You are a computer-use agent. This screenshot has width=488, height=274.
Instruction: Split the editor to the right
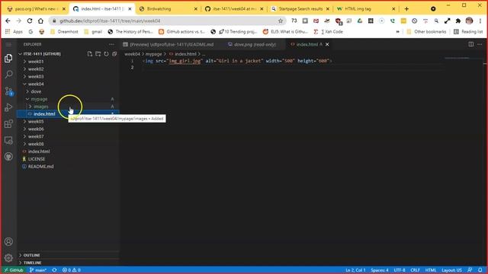click(x=471, y=44)
